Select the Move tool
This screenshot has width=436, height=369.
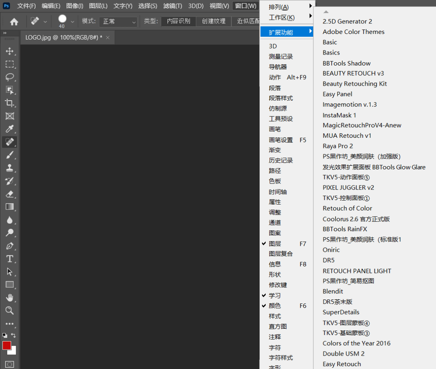pos(10,51)
